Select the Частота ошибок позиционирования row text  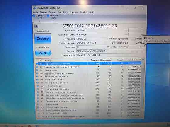pyautogui.click(x=62, y=67)
